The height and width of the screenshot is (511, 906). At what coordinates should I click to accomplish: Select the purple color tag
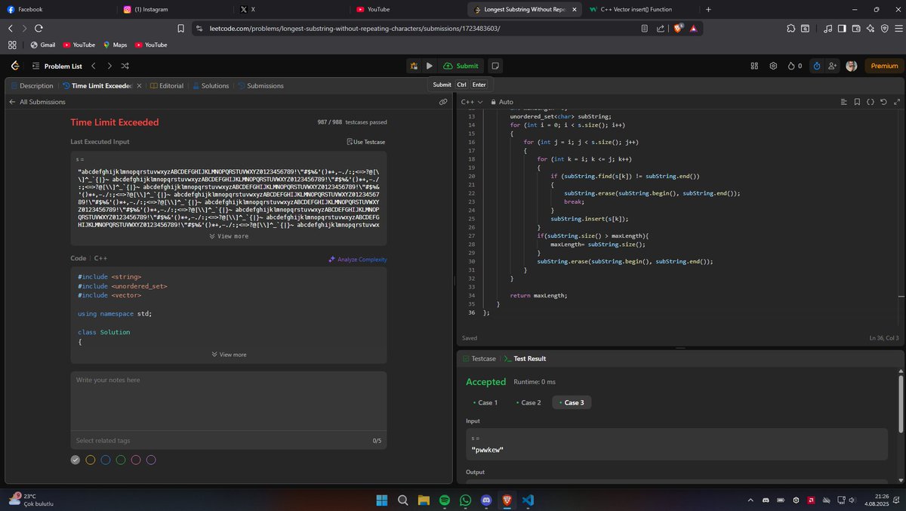tap(151, 460)
